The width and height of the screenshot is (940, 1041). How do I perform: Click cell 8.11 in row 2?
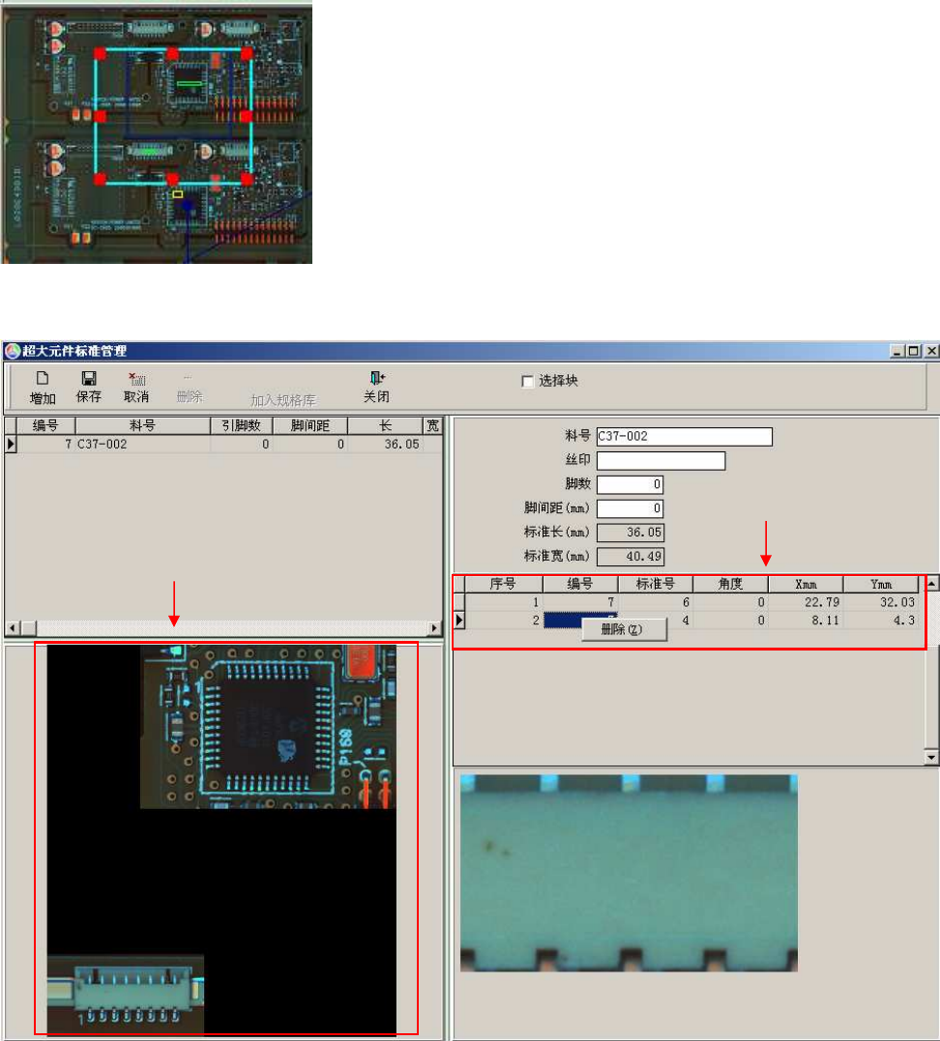click(806, 621)
